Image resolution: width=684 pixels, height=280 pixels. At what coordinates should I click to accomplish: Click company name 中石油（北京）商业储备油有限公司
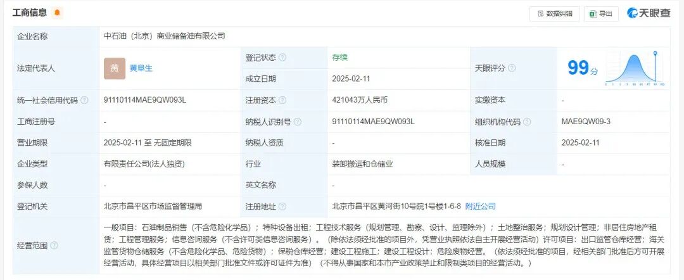coord(165,36)
